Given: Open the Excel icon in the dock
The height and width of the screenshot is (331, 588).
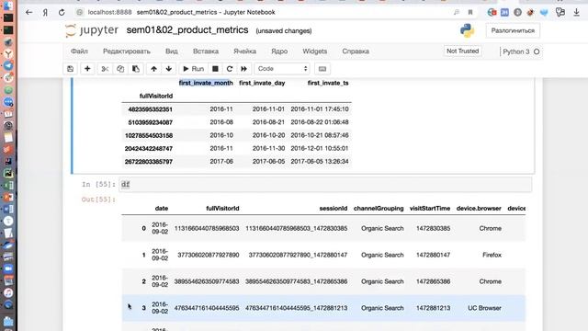Looking at the screenshot, I should [8, 185].
